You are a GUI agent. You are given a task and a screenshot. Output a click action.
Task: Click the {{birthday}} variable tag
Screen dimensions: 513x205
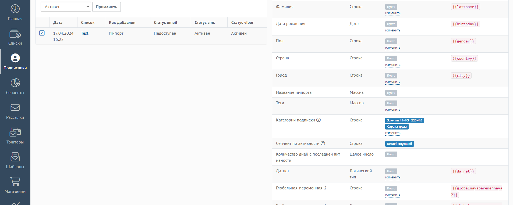point(465,24)
